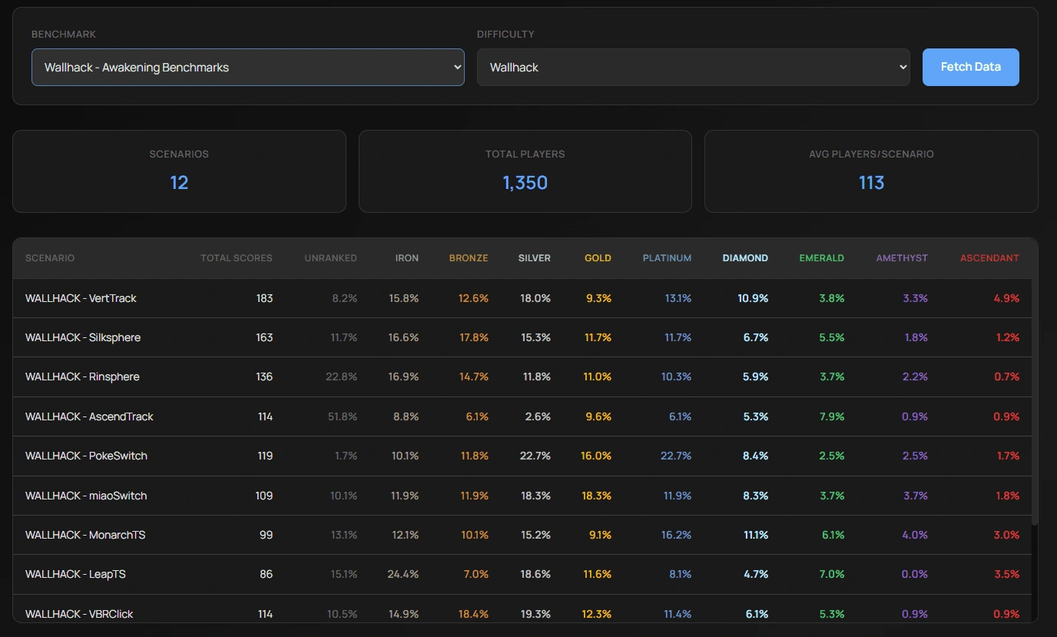Screen dimensions: 1057x637
Task: Click the AMETHYST rank header
Action: tap(902, 257)
